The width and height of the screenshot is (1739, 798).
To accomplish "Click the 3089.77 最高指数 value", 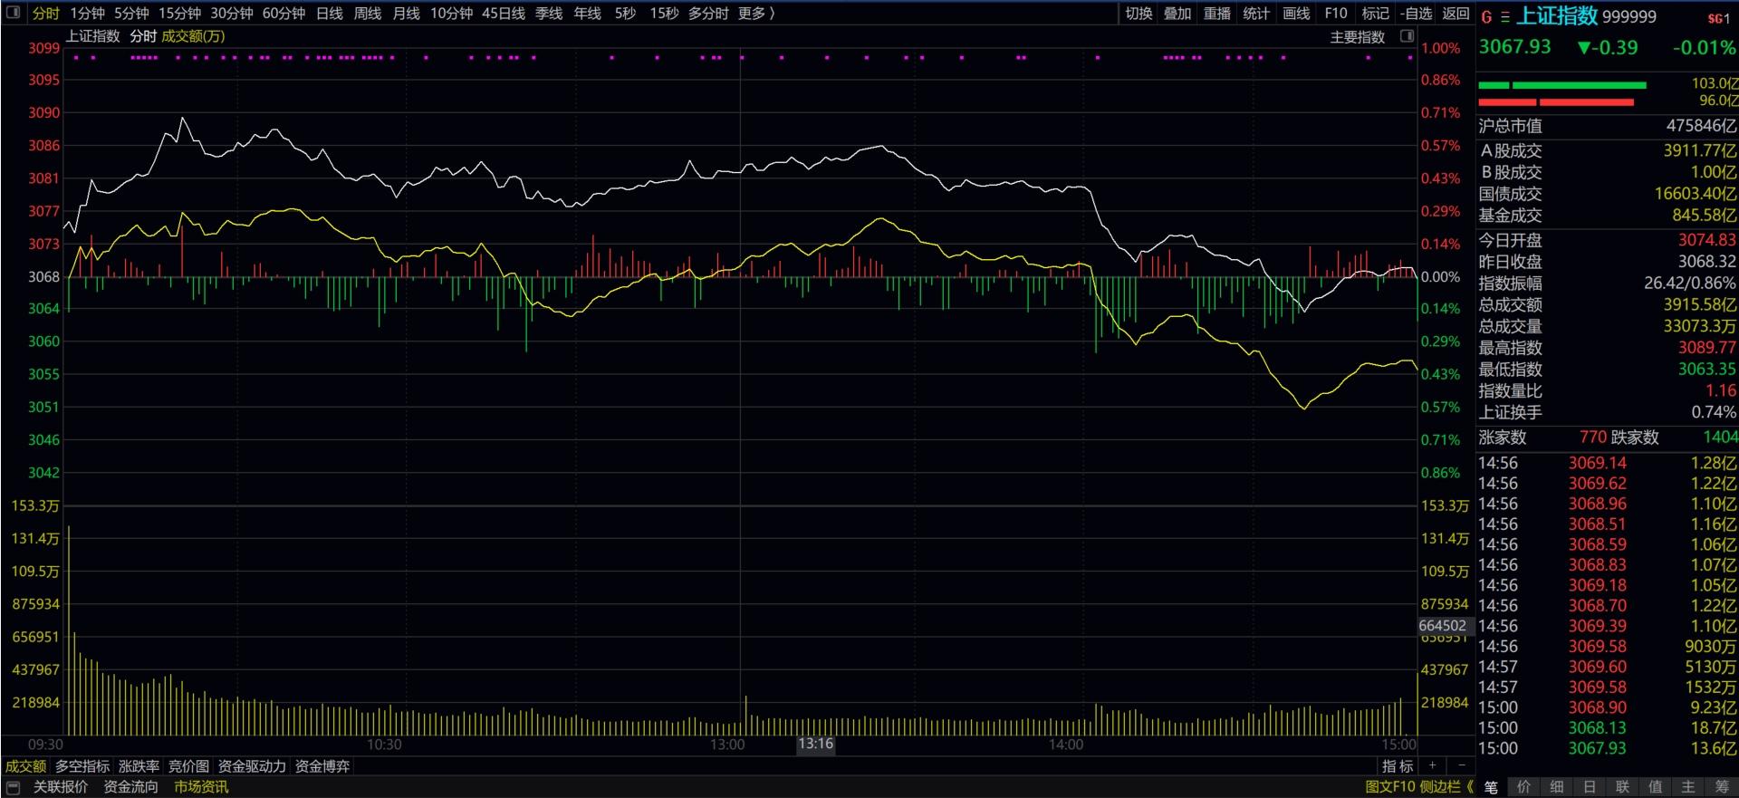I will [1706, 348].
